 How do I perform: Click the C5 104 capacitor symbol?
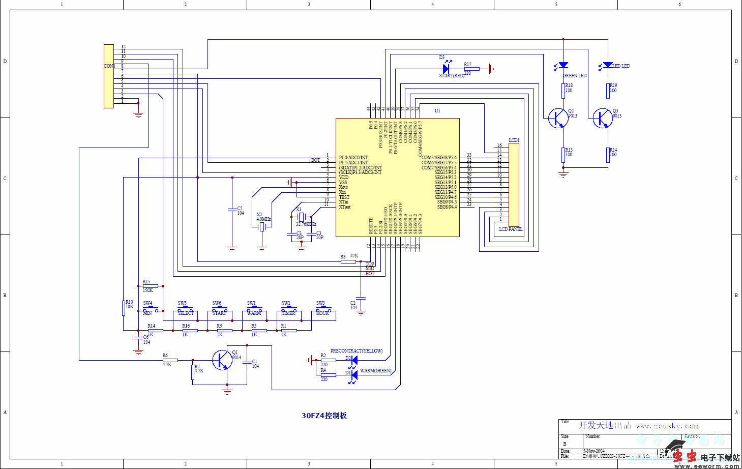click(232, 209)
